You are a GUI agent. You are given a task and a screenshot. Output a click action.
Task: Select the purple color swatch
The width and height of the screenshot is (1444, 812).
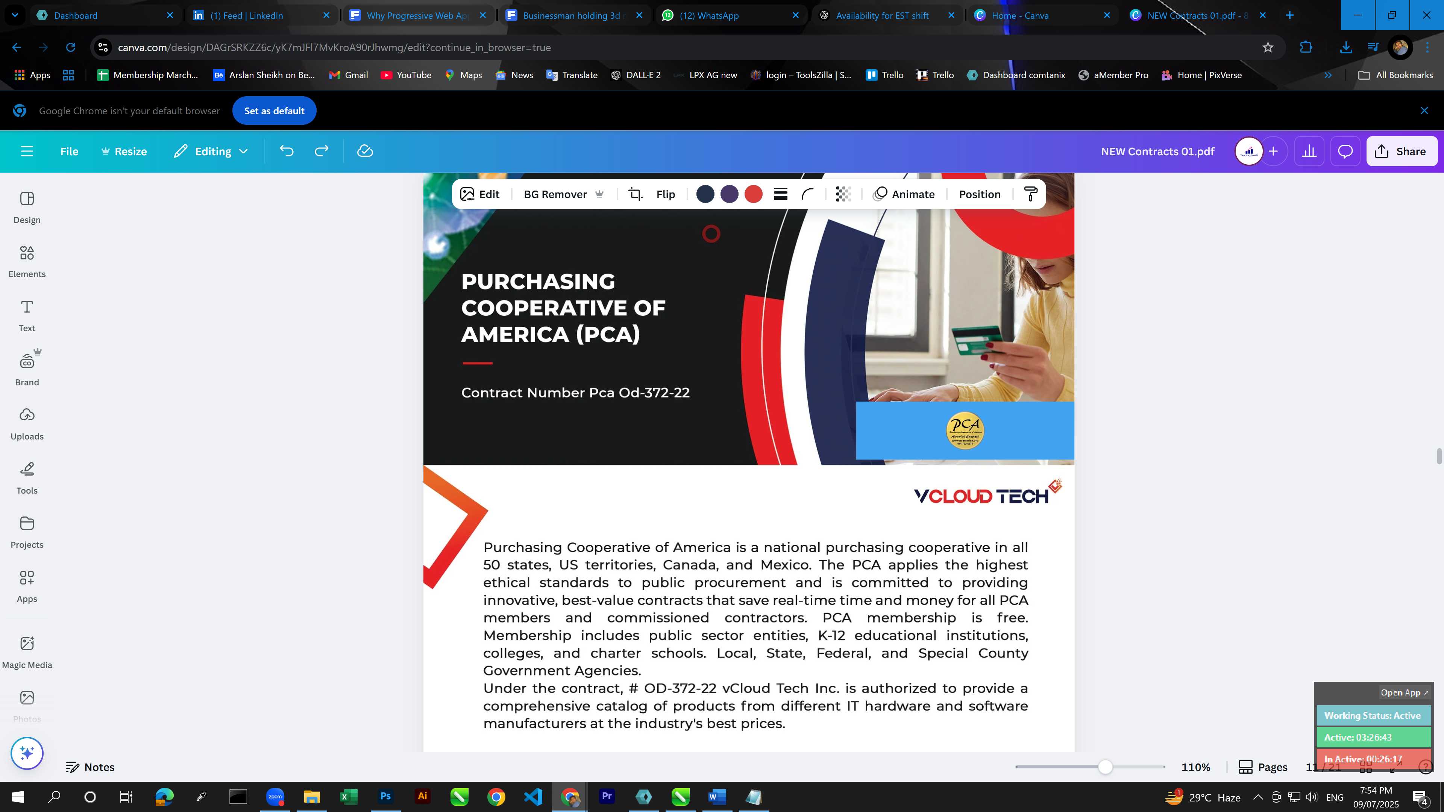click(x=729, y=194)
